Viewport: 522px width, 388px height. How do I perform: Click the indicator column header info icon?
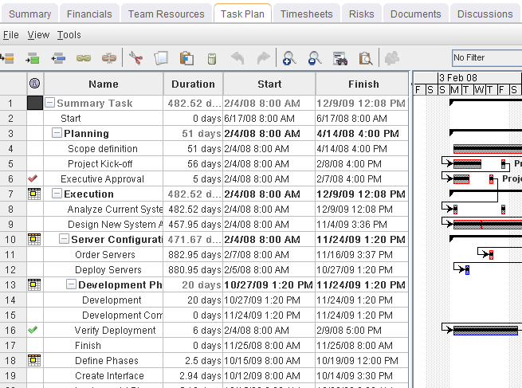pyautogui.click(x=34, y=83)
